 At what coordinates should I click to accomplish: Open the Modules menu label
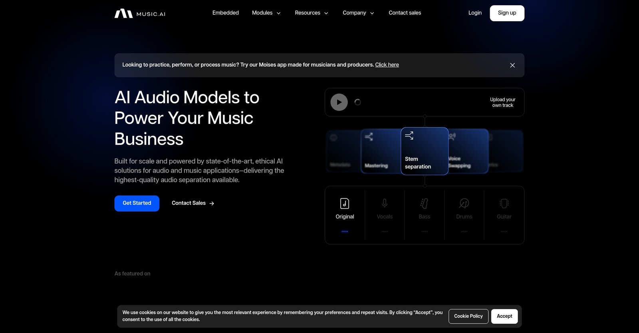262,13
